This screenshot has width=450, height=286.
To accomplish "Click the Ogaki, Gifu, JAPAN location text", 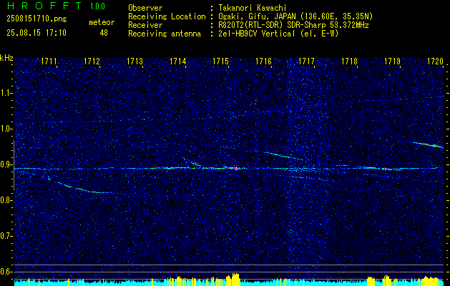I will click(x=295, y=16).
